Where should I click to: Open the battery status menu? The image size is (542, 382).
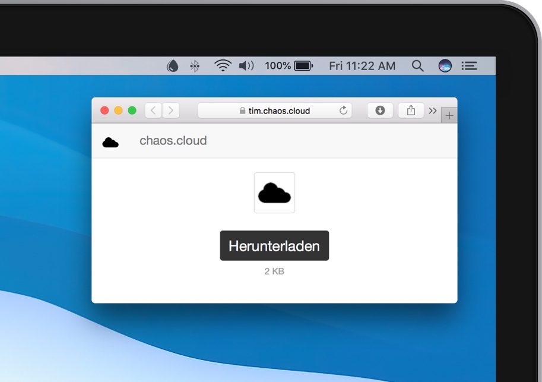tap(289, 66)
